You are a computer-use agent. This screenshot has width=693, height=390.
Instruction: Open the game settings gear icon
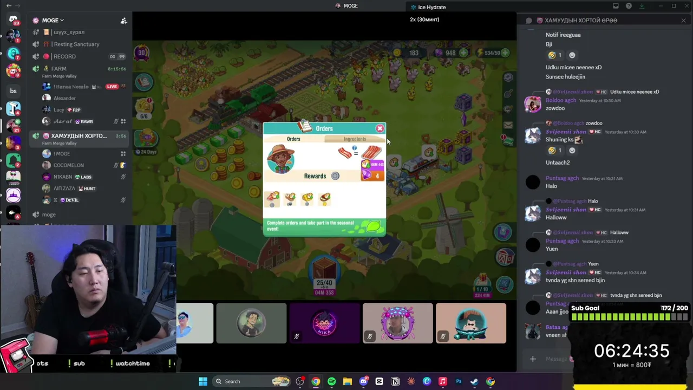[x=508, y=77]
